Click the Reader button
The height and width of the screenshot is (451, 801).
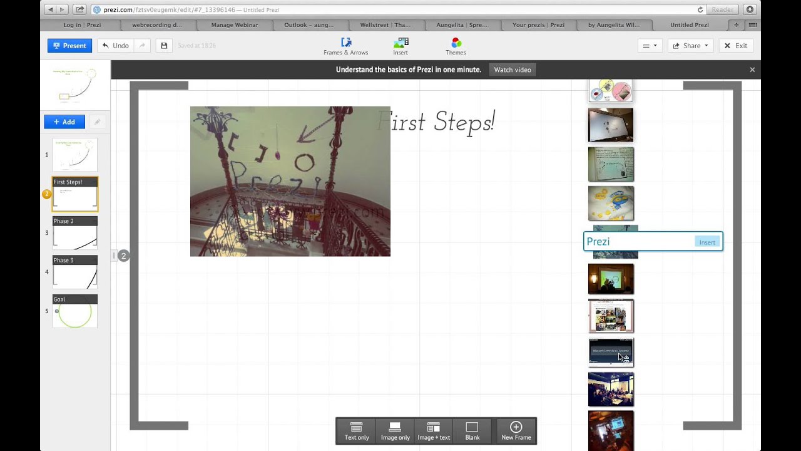[x=722, y=9]
